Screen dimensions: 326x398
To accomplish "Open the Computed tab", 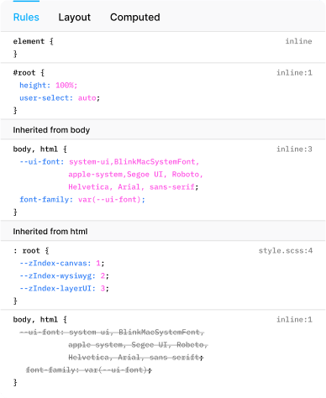I will tap(135, 18).
